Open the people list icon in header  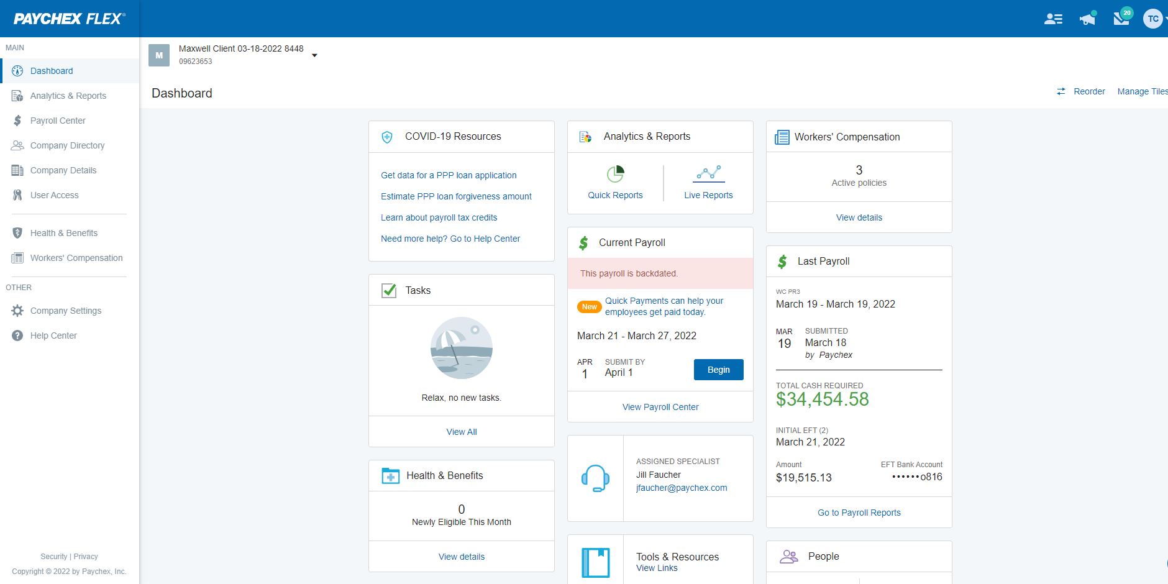coord(1053,19)
